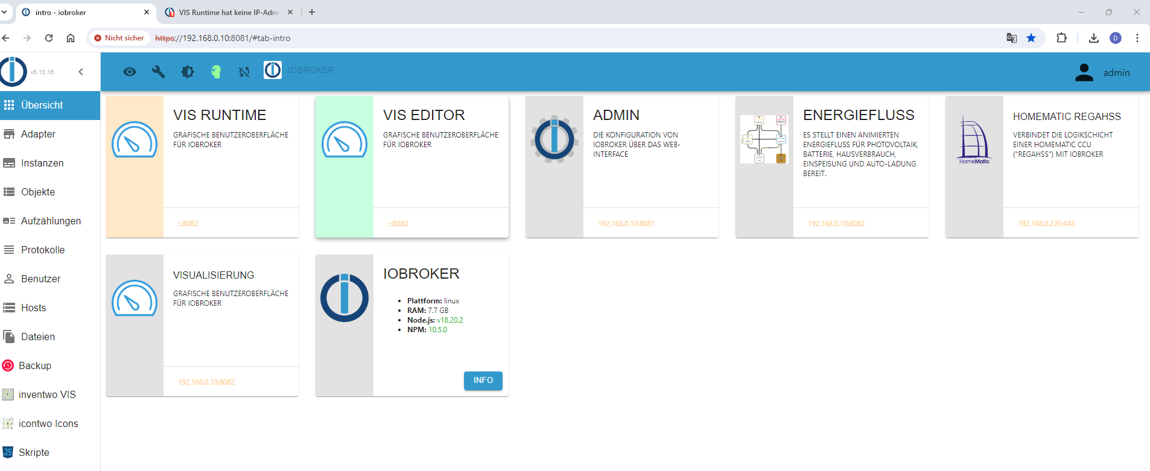This screenshot has width=1150, height=471.
Task: Click the HomeMatic logo icon
Action: pos(974,140)
